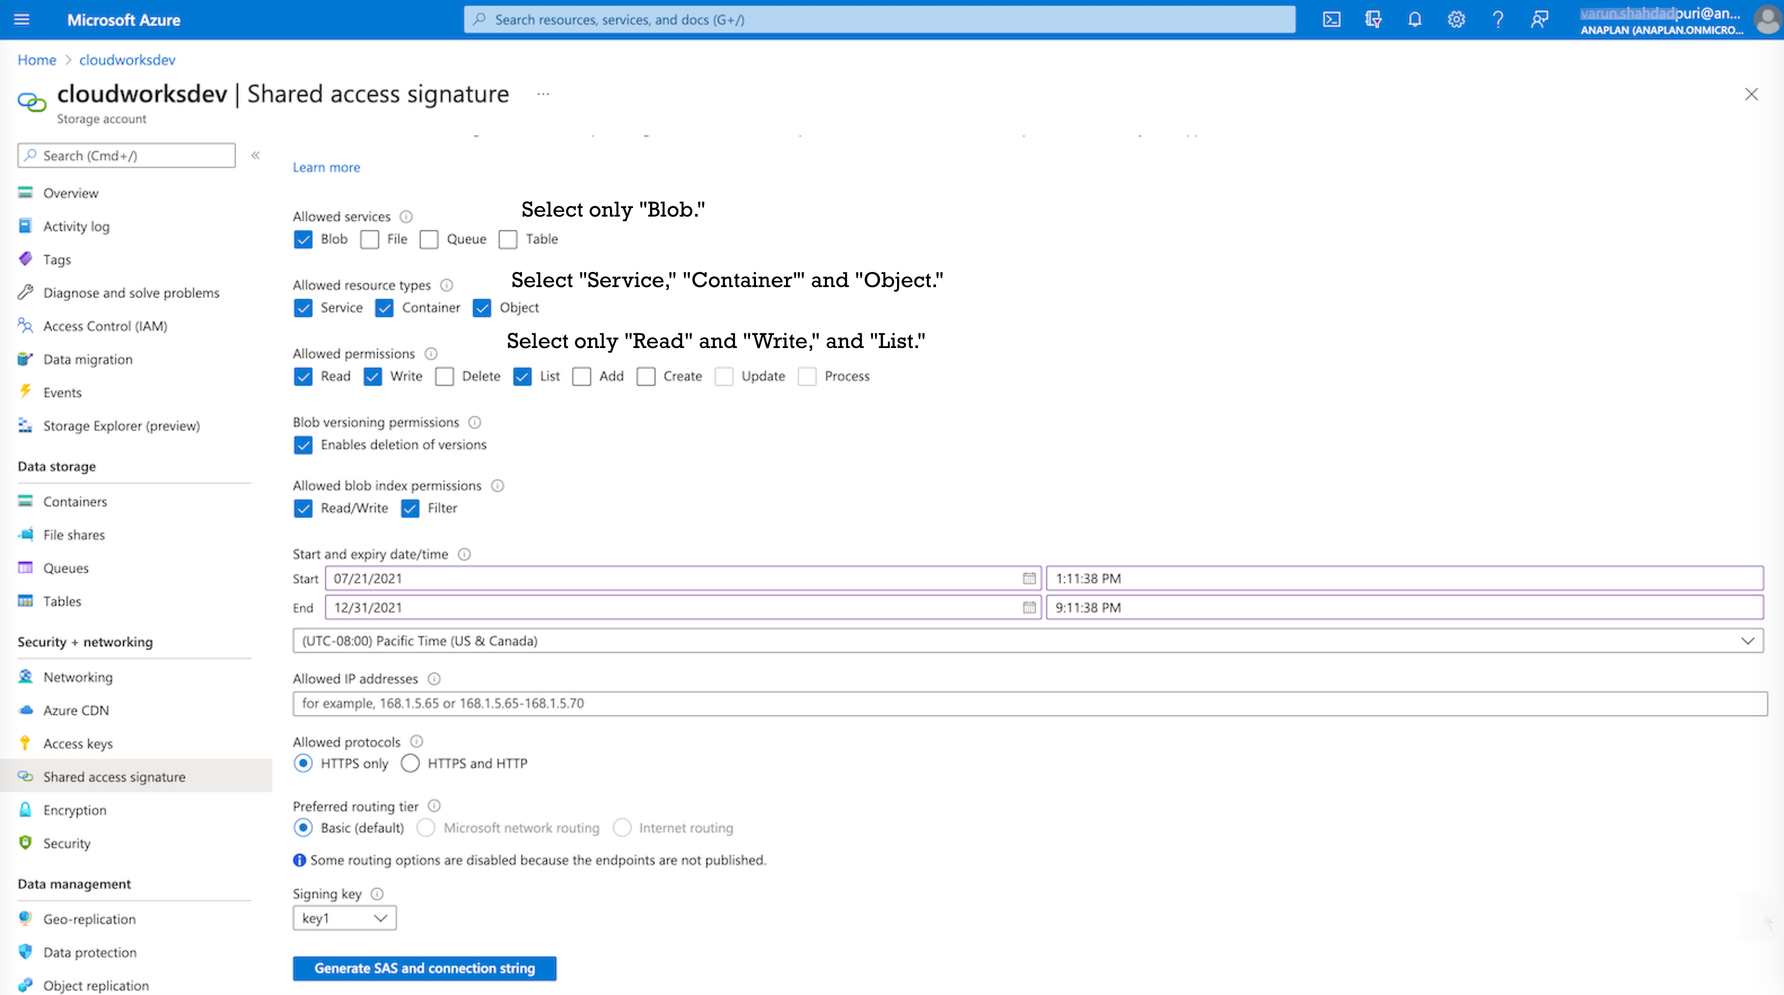Open the Cloud Shell from the top bar

click(x=1331, y=19)
